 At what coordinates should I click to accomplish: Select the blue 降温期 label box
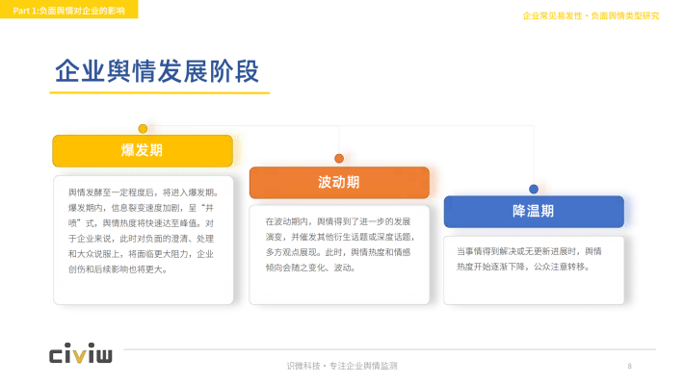pyautogui.click(x=534, y=212)
